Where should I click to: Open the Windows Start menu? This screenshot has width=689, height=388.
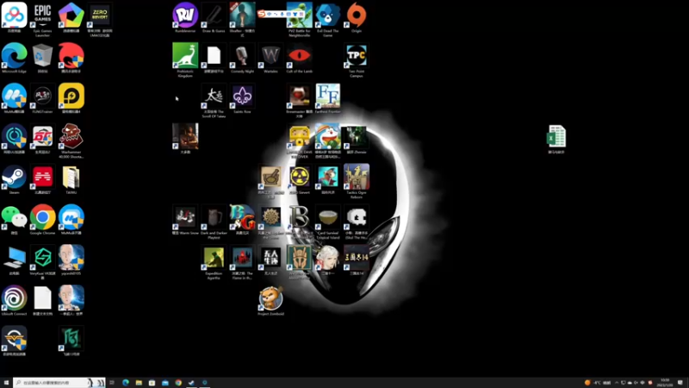point(6,383)
